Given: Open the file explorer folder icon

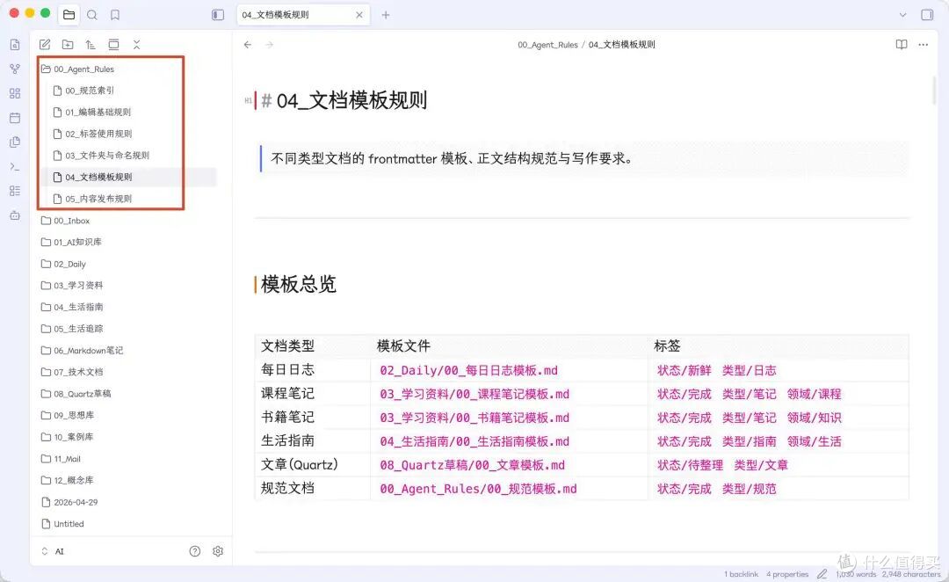Looking at the screenshot, I should point(69,15).
